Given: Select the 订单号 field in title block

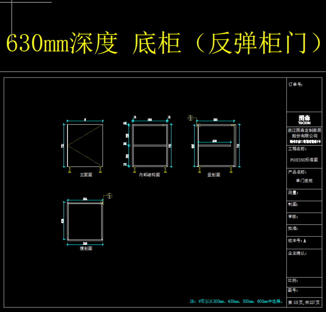Looking at the screenshot, I should (295, 85).
